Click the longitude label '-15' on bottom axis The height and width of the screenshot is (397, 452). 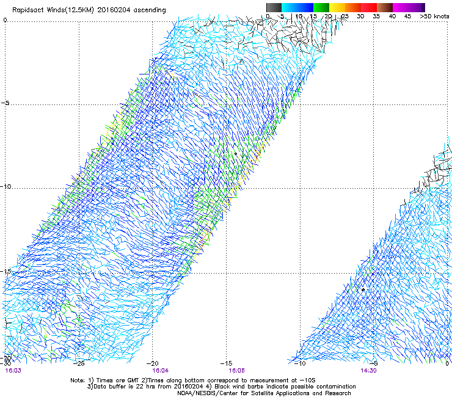pos(226,363)
